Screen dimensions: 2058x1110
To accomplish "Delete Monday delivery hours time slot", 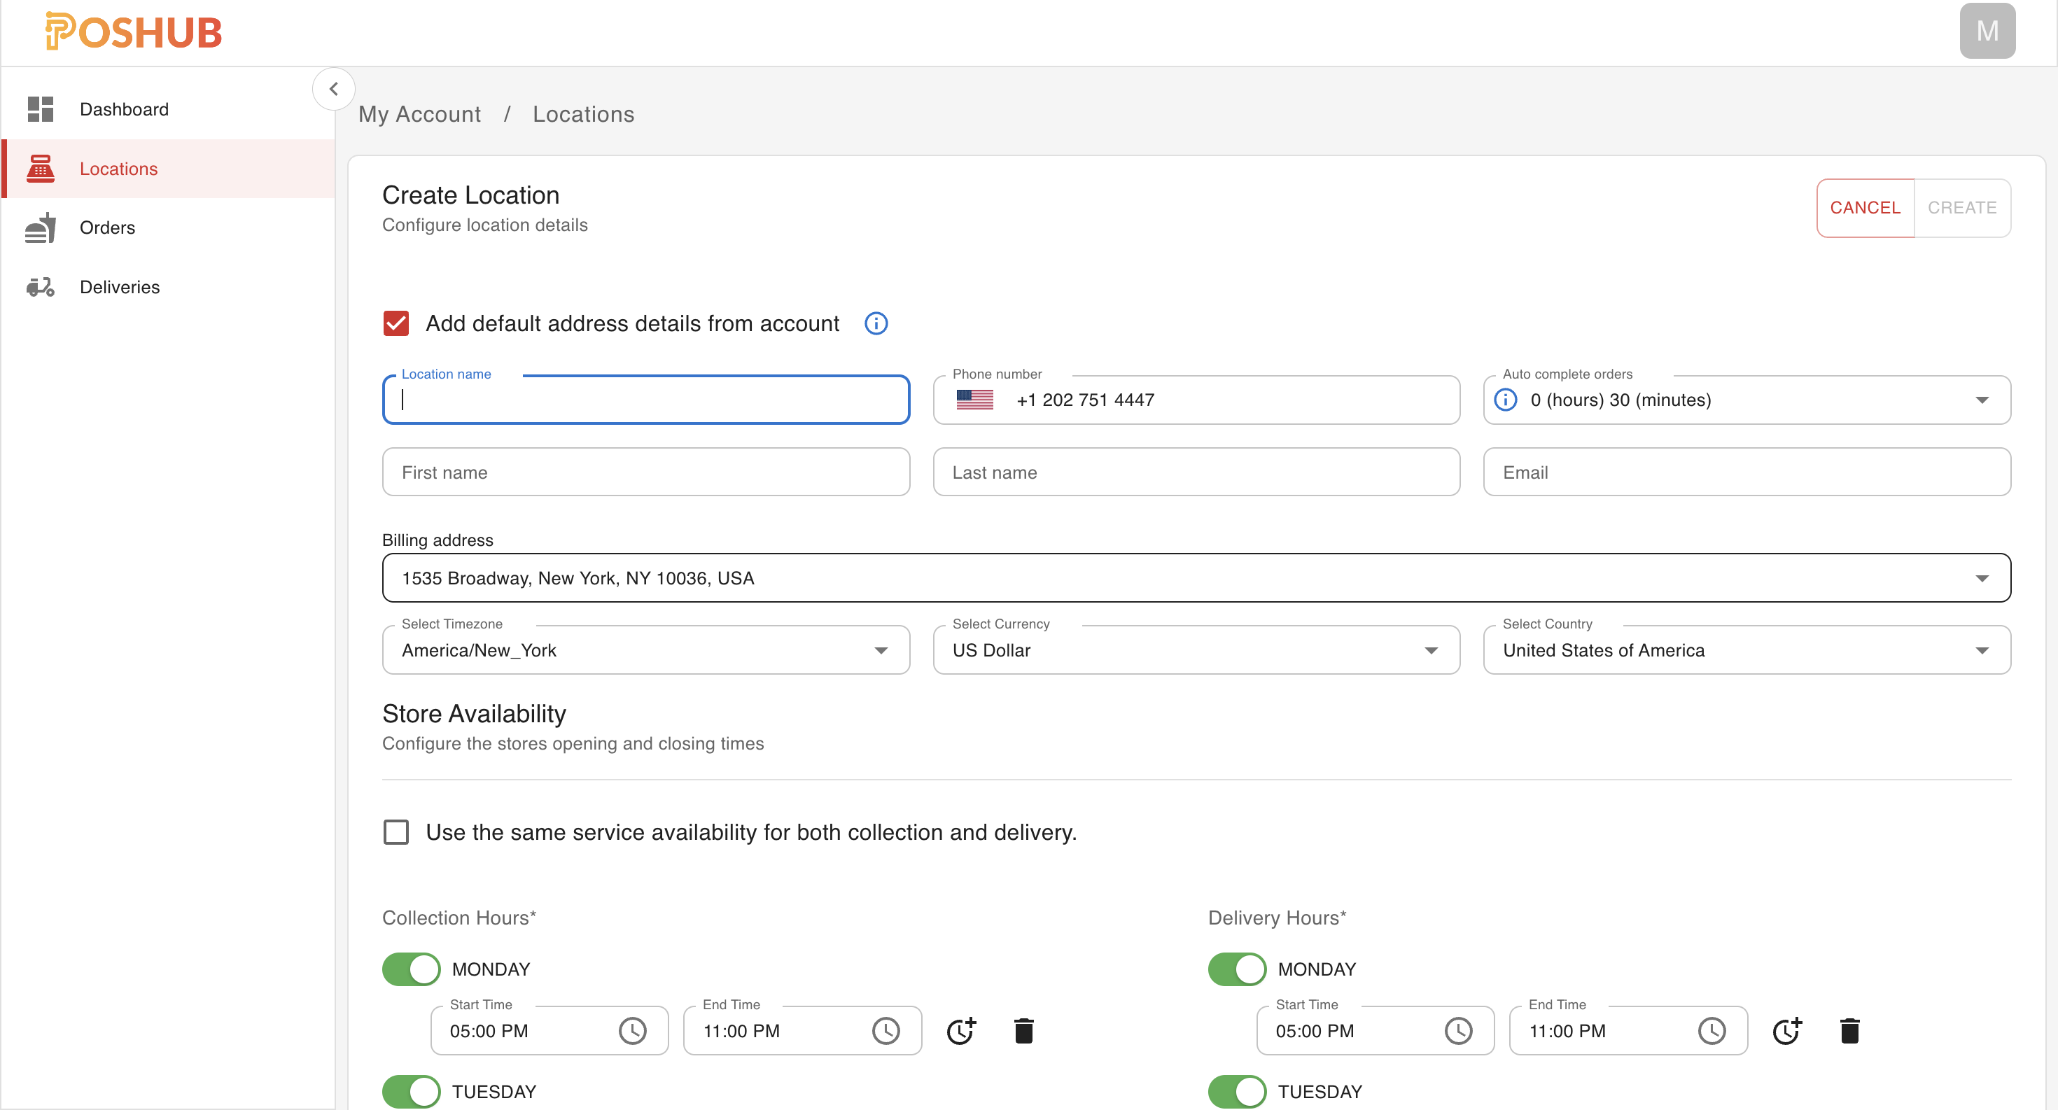I will 1849,1031.
